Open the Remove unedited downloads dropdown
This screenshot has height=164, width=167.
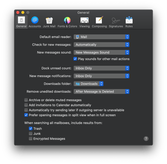click(101, 91)
